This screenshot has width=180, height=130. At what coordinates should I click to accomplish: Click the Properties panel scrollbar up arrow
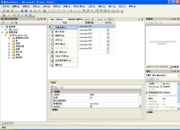point(178,84)
